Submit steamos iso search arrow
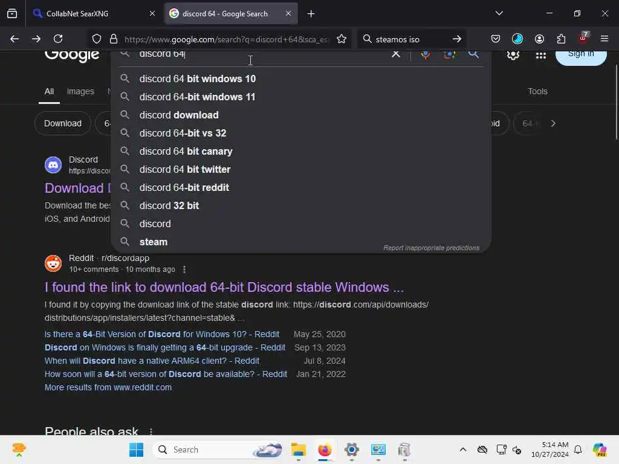The image size is (619, 464). (457, 39)
